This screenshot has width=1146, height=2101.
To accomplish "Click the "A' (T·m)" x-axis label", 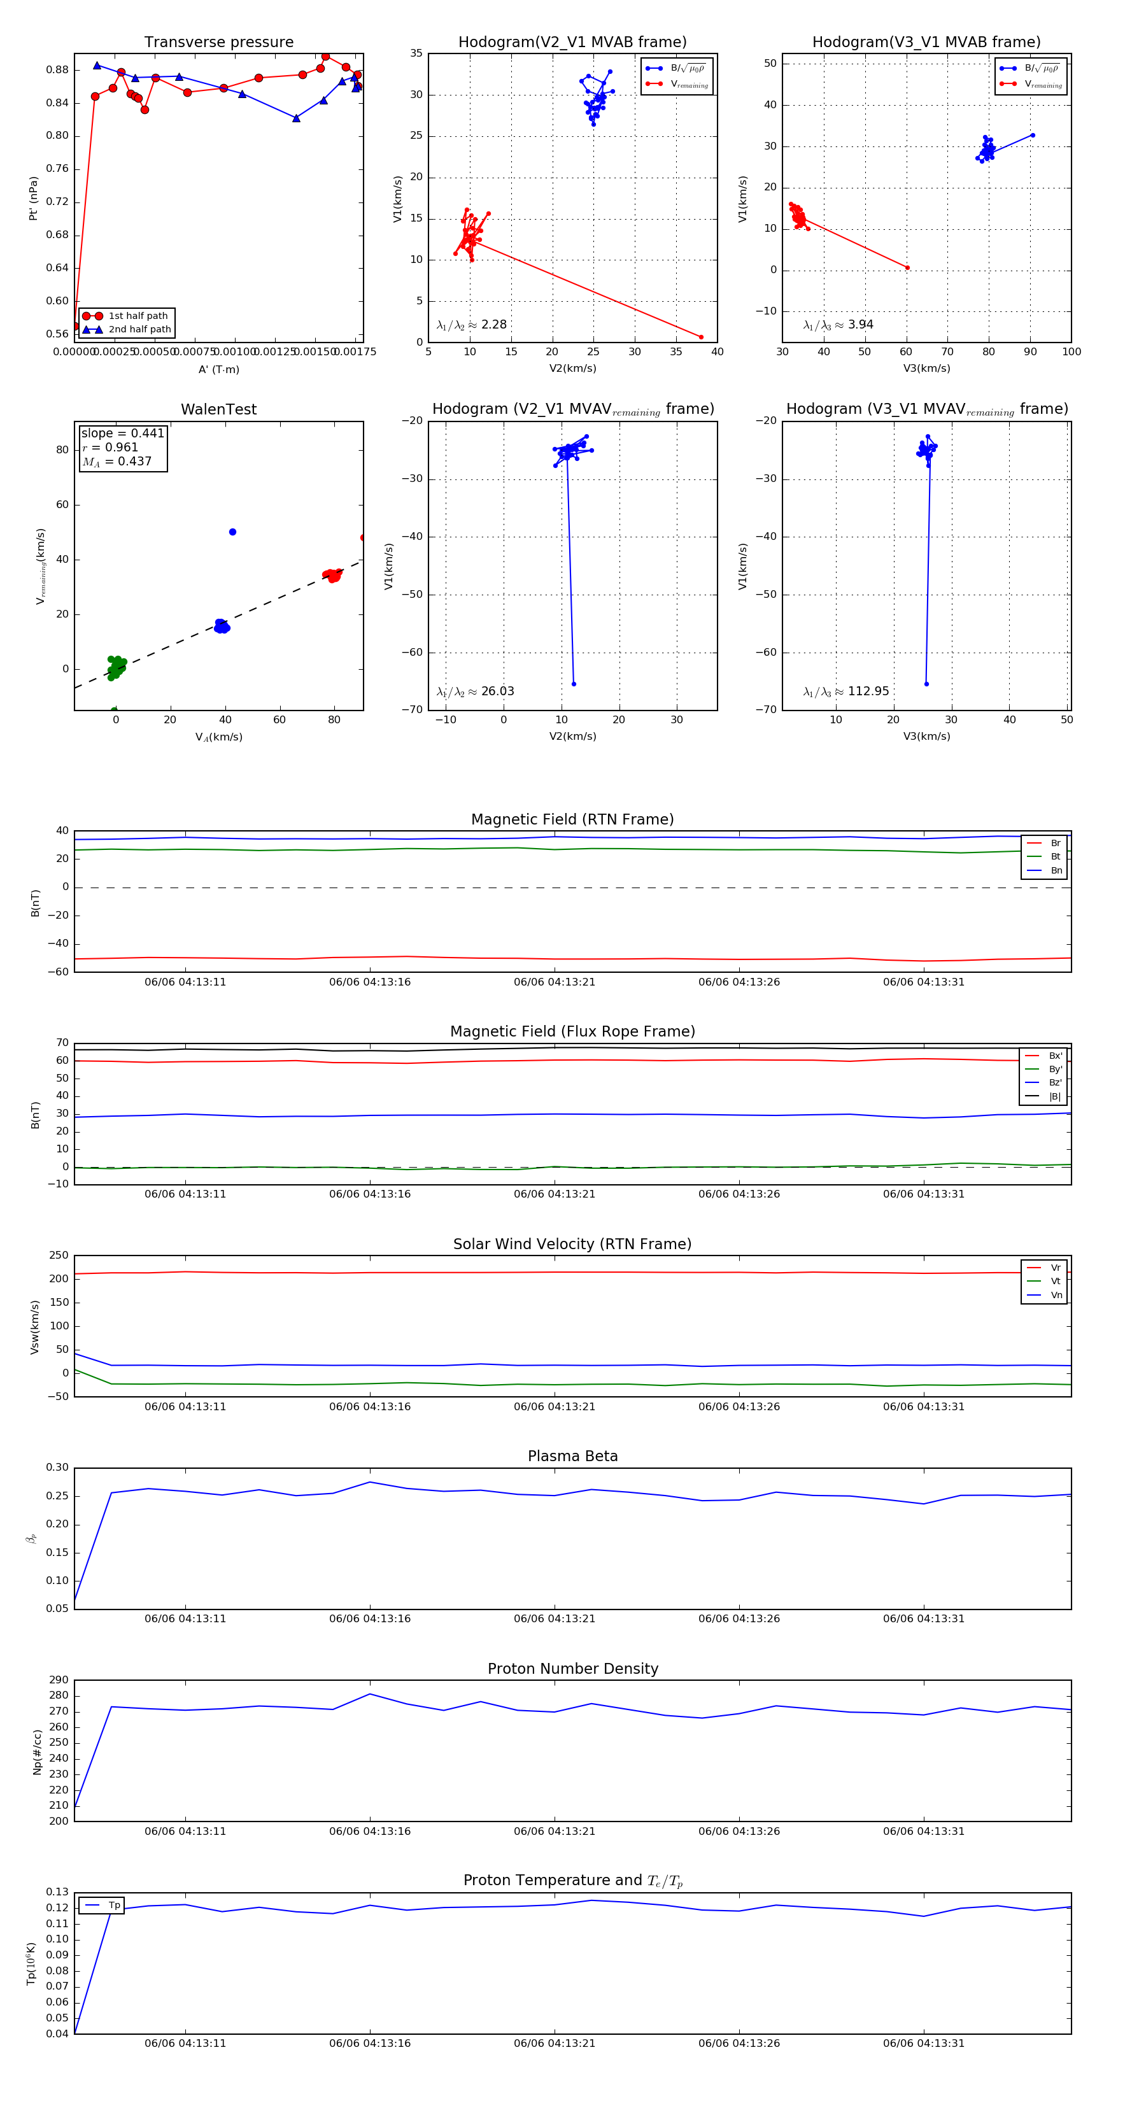I will pos(218,369).
